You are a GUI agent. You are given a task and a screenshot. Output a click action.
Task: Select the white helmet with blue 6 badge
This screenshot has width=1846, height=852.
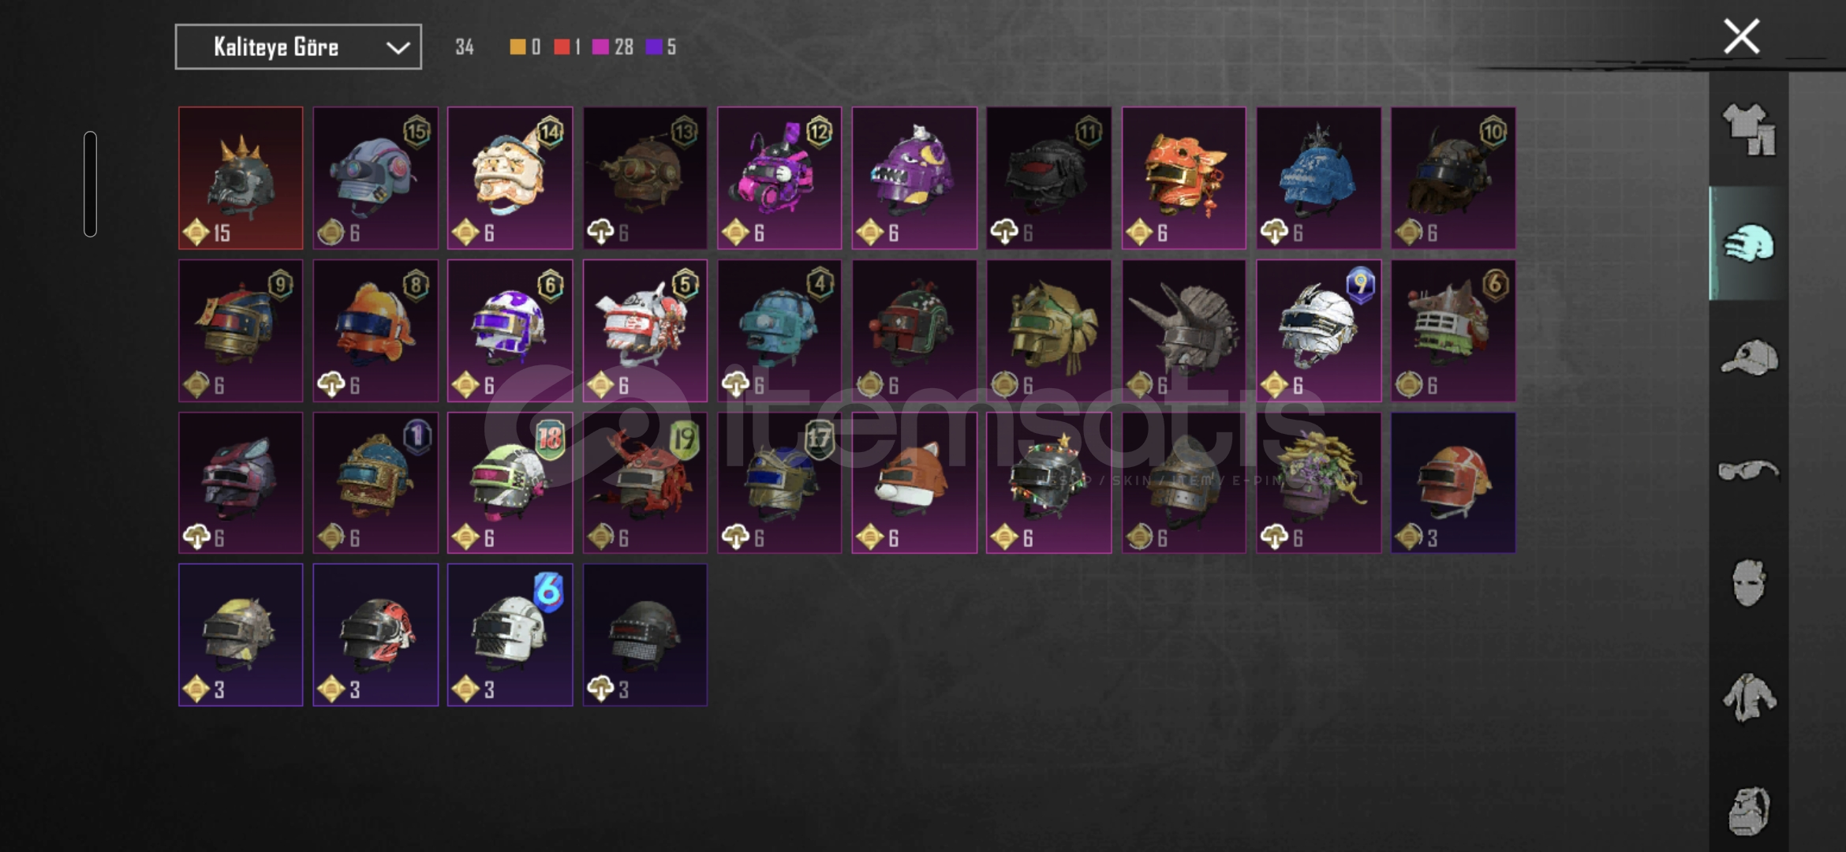point(510,634)
